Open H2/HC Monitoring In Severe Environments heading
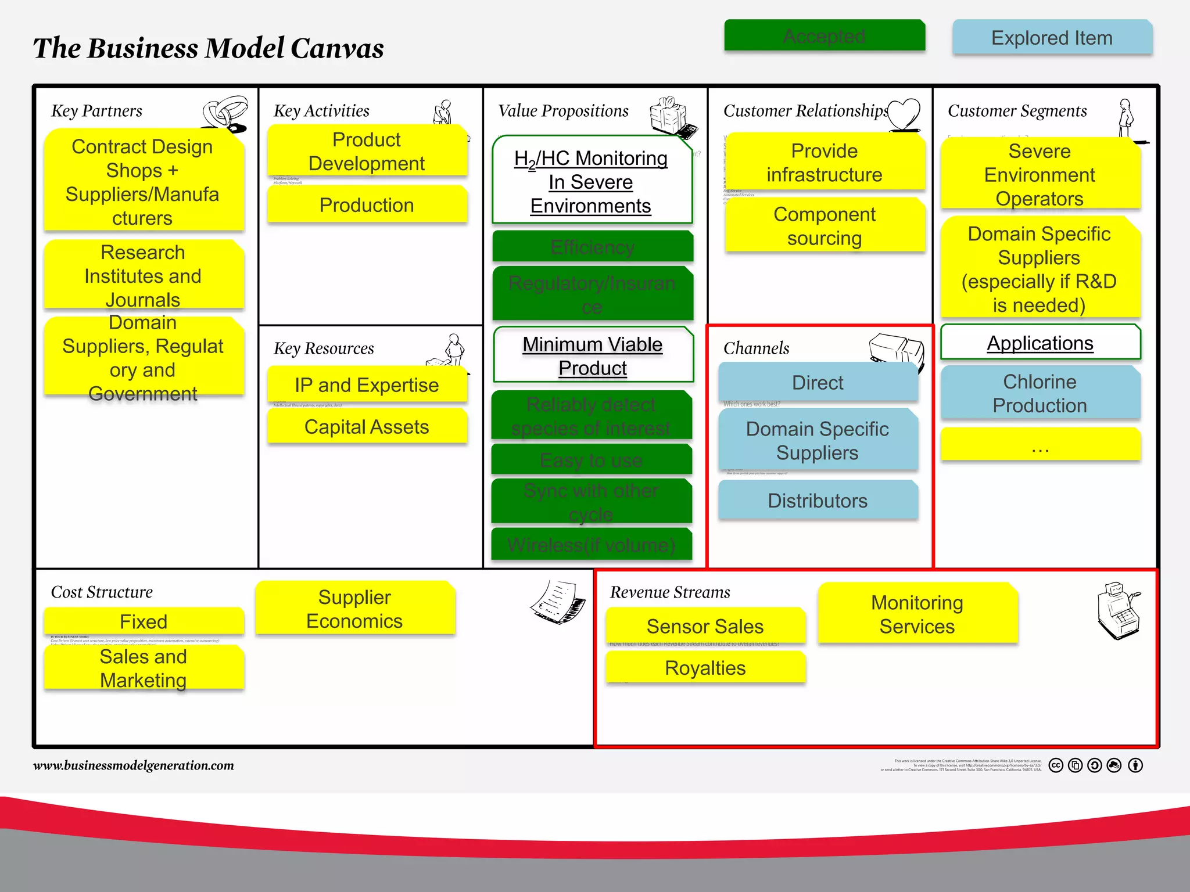The width and height of the screenshot is (1190, 892). [x=592, y=181]
